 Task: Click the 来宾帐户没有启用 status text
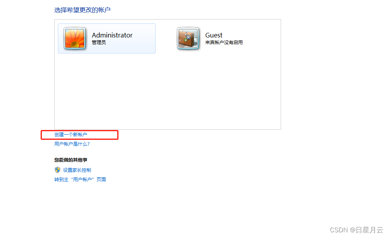224,43
